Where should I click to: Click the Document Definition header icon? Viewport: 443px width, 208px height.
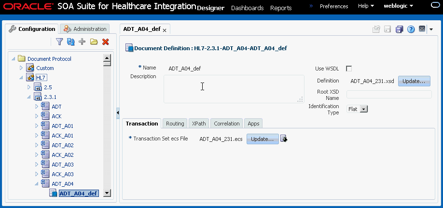click(x=129, y=48)
